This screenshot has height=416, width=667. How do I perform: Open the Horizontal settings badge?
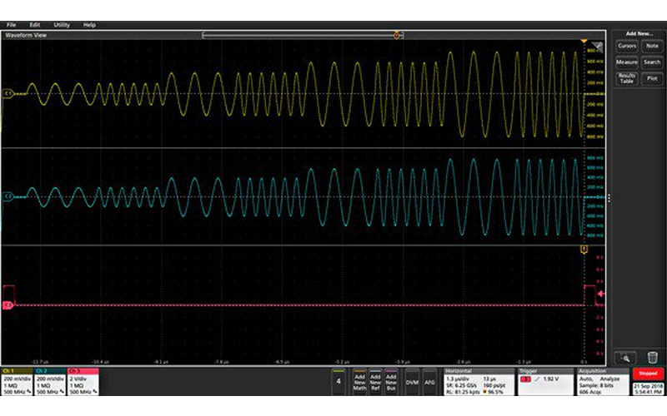click(x=479, y=382)
